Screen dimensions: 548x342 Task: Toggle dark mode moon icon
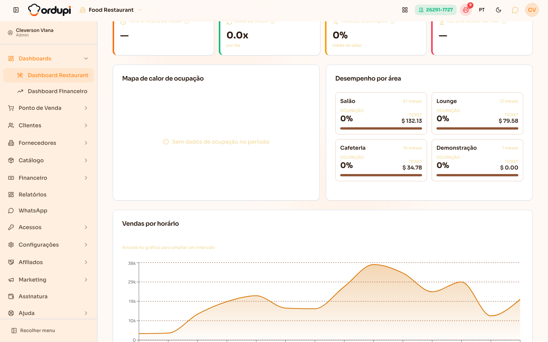pyautogui.click(x=499, y=10)
